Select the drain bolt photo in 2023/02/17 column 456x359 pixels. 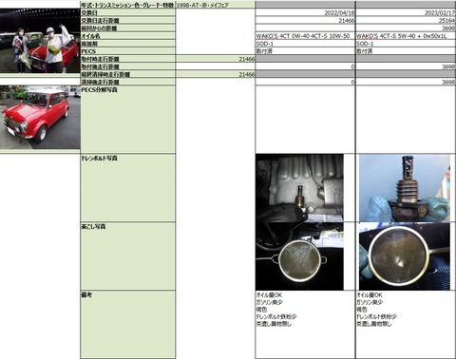[405, 188]
